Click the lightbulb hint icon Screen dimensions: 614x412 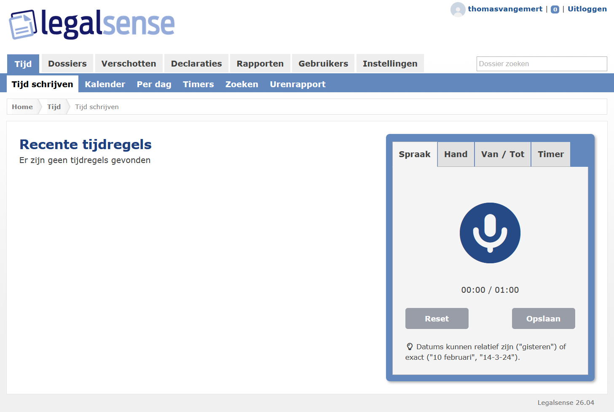pos(410,347)
